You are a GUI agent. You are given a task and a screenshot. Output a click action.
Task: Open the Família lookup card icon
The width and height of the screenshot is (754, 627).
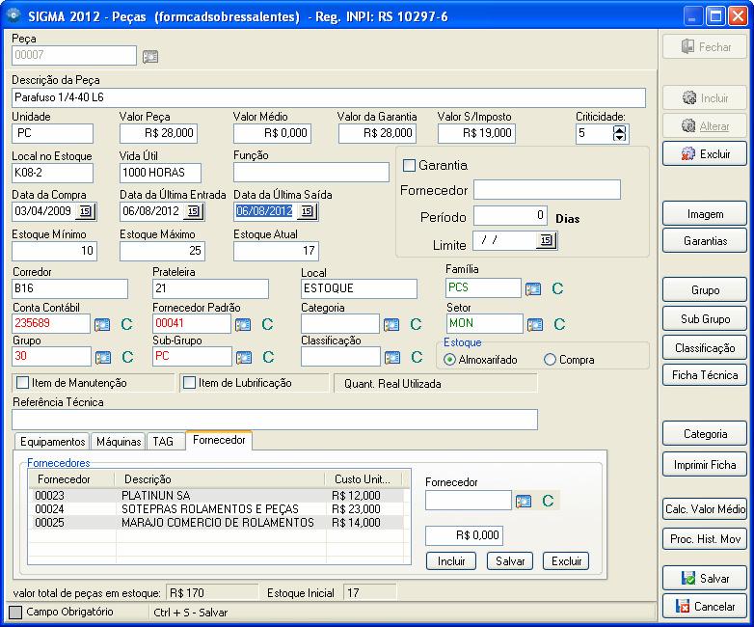coord(533,288)
